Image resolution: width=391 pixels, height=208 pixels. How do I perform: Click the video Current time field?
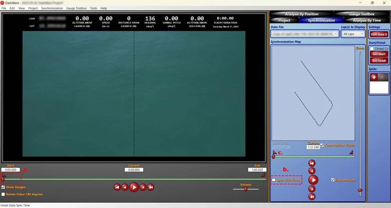click(134, 170)
